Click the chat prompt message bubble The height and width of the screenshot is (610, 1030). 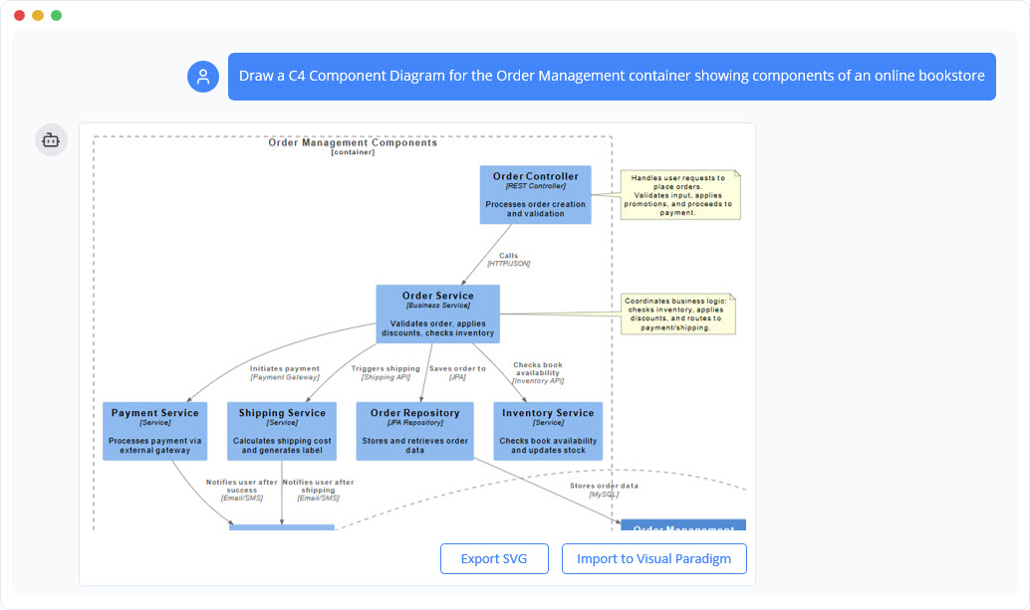point(612,76)
